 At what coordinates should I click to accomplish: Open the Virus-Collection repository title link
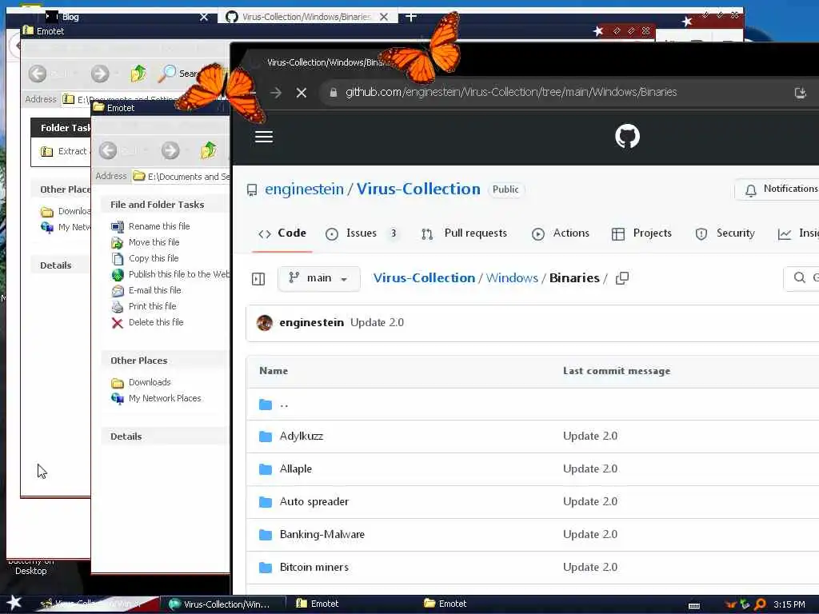pyautogui.click(x=418, y=189)
